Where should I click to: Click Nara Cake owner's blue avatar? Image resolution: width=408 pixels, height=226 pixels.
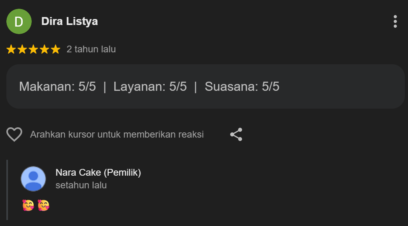[x=33, y=179]
